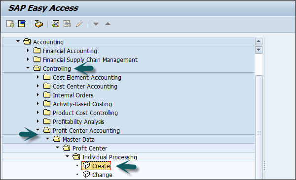Collapse the Profit Center node

pyautogui.click(x=57, y=148)
